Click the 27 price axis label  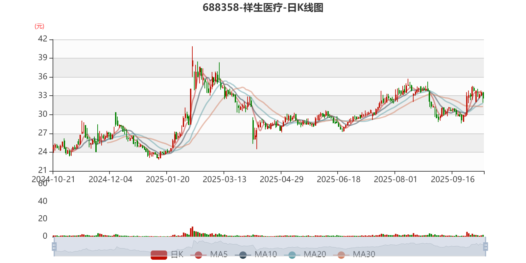43,133
